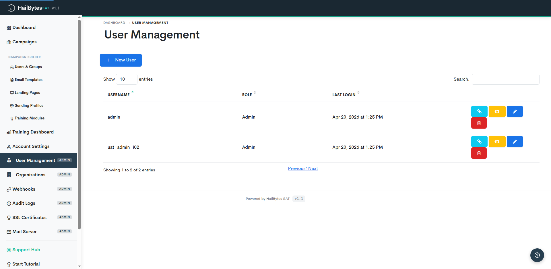551x269 pixels.
Task: Click the cyan link button for uat_admin_i02
Action: click(479, 142)
